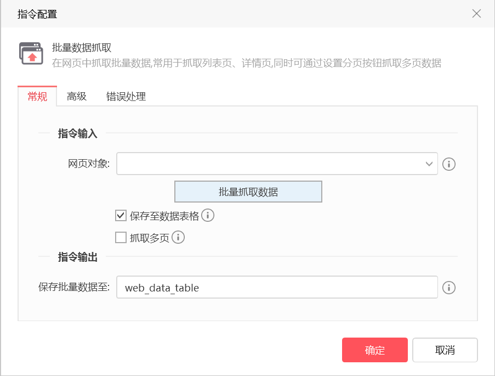Expand the 网页对象 dropdown
This screenshot has width=495, height=376.
point(429,164)
